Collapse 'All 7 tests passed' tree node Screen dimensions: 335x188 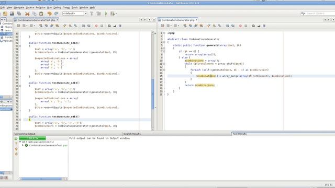[x=20, y=142]
